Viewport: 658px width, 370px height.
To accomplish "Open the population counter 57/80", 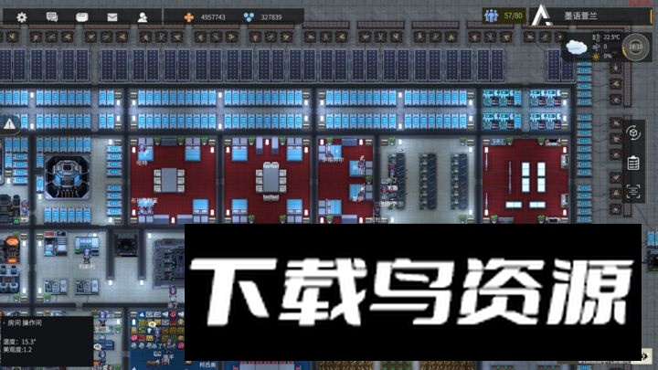I will pyautogui.click(x=504, y=16).
